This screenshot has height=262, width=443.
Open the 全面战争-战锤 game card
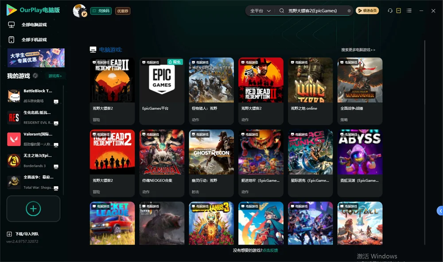(x=360, y=91)
